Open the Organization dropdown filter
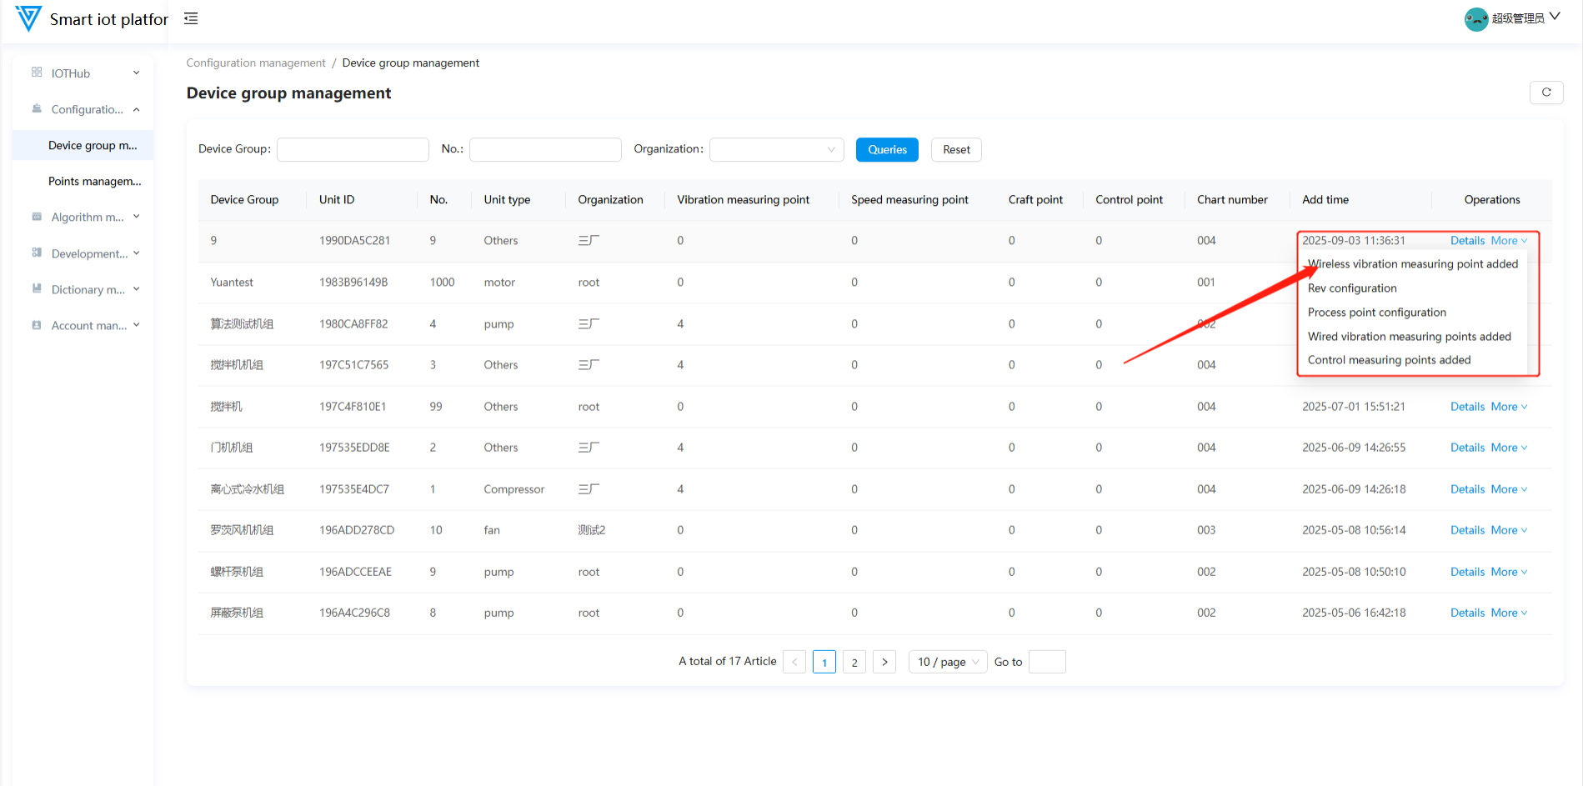Screen dimensions: 1583x786 pyautogui.click(x=776, y=149)
